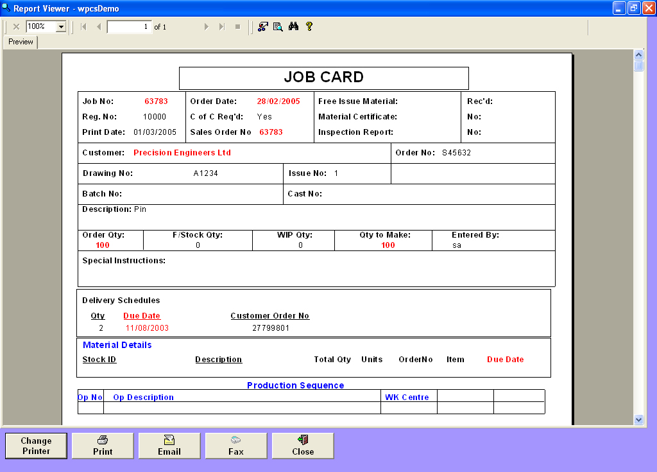Go back to the previous page icon
The width and height of the screenshot is (657, 472).
[x=99, y=27]
